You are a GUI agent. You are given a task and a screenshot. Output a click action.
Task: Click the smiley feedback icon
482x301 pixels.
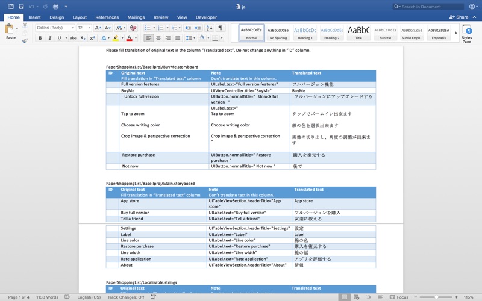coord(472,7)
